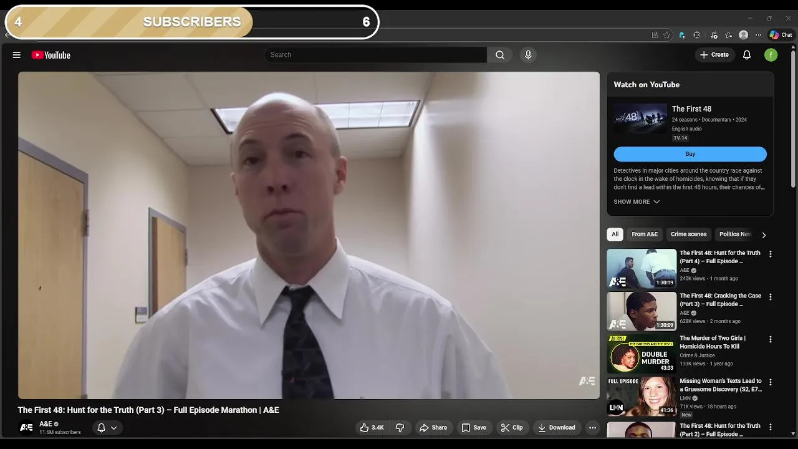Open YouTube notifications bell
The image size is (798, 449).
747,55
